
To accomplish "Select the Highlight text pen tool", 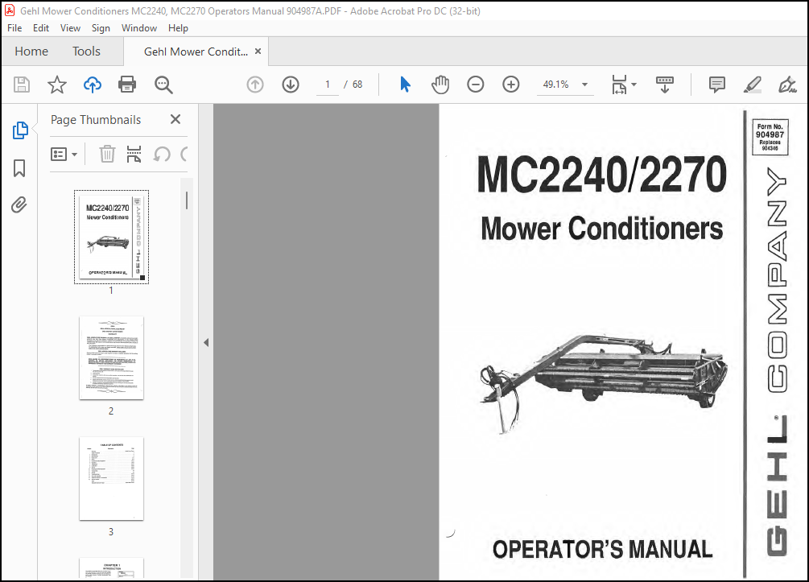I will tap(752, 85).
